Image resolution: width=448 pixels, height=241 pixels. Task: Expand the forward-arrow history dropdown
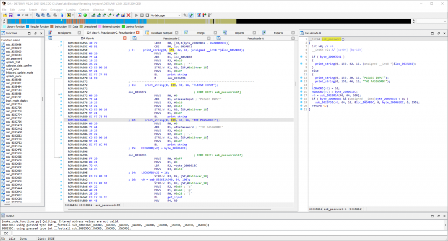pyautogui.click(x=31, y=15)
